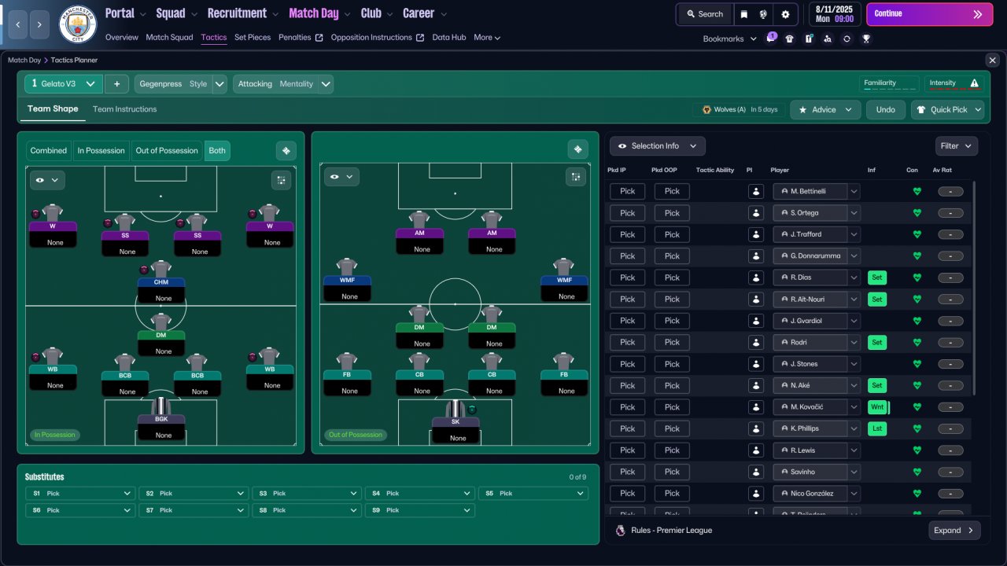Expand the Advice dropdown

pyautogui.click(x=825, y=109)
